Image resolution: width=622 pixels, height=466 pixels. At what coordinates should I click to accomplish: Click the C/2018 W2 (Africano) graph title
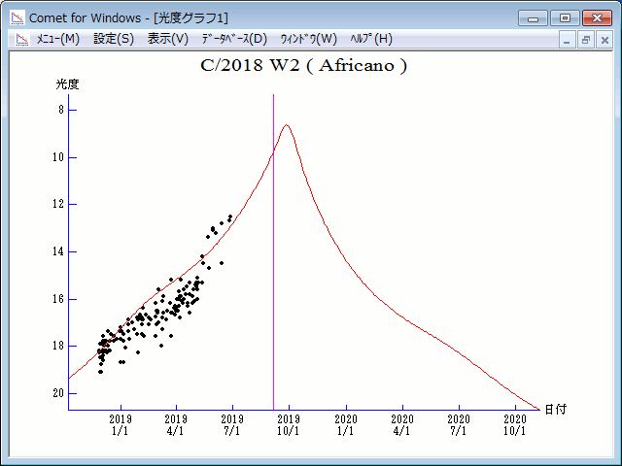point(303,67)
